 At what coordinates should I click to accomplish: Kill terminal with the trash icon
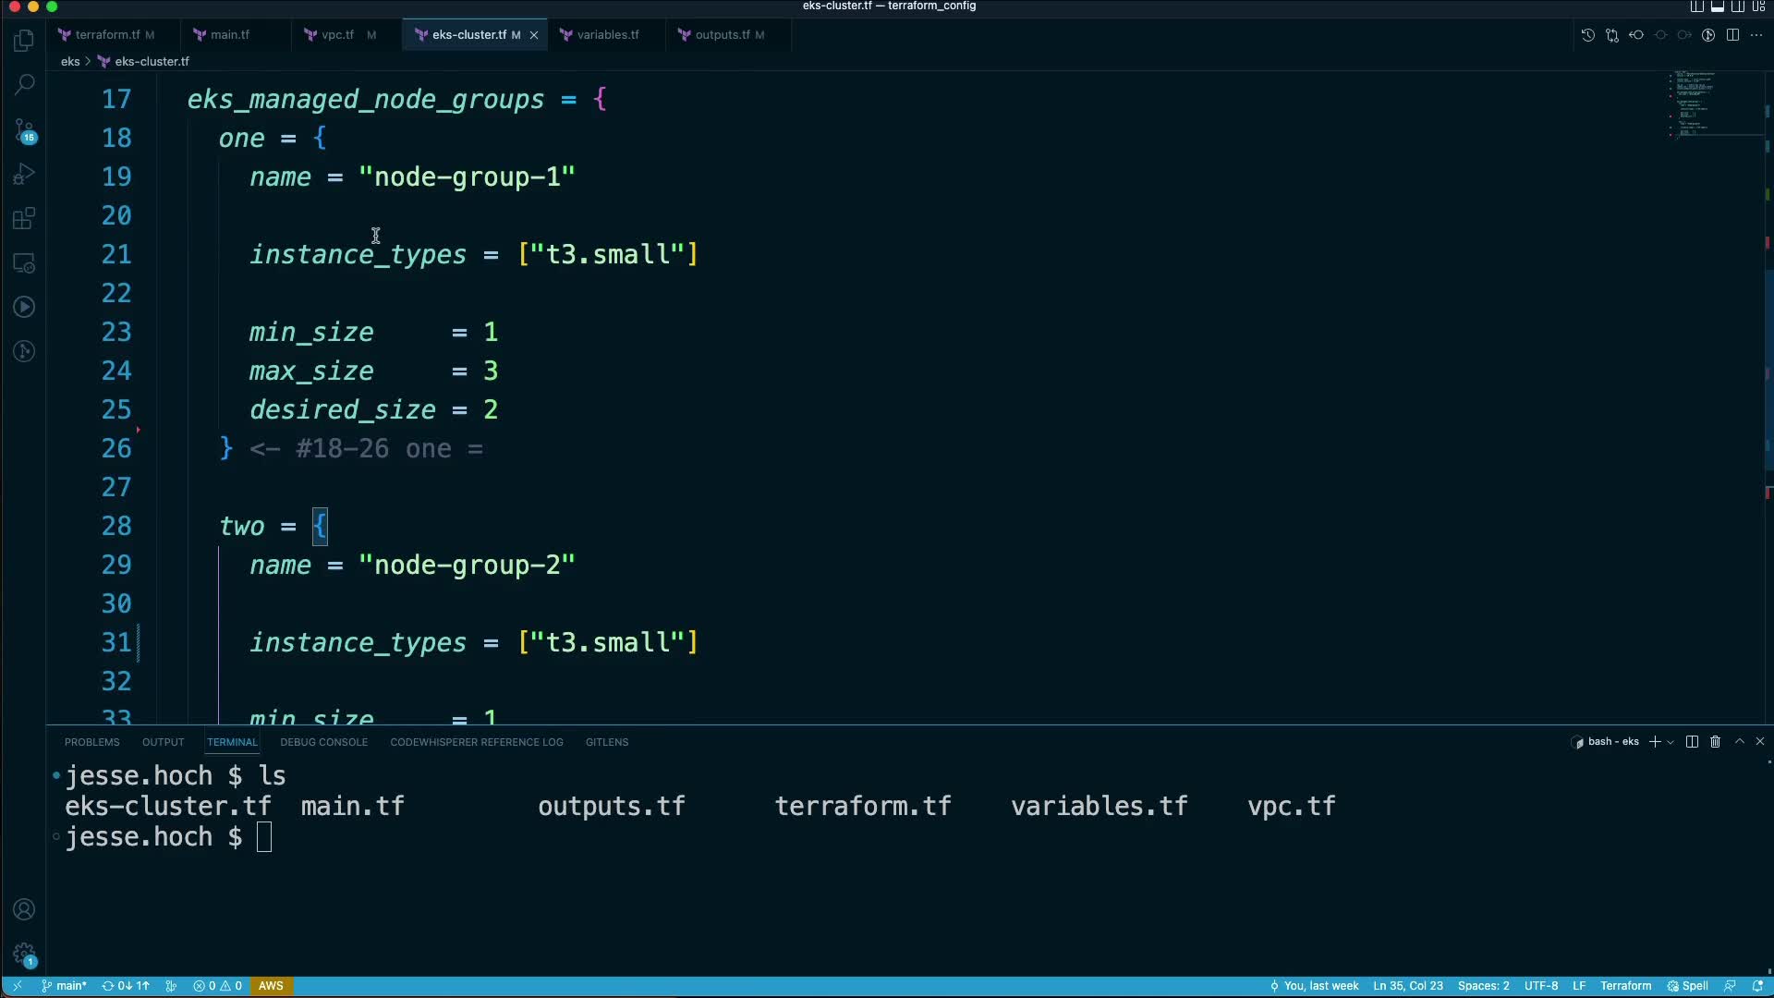pyautogui.click(x=1715, y=742)
